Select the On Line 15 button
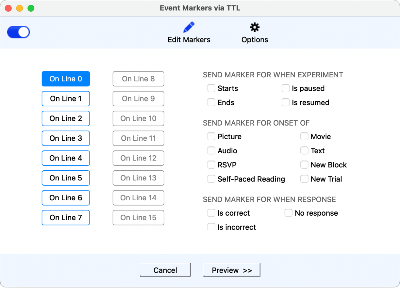 (x=138, y=218)
